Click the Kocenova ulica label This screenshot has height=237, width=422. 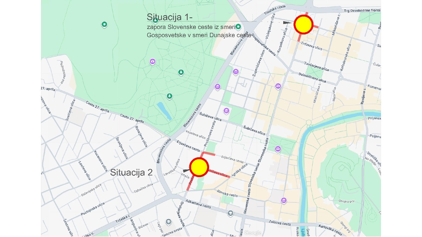101,161
